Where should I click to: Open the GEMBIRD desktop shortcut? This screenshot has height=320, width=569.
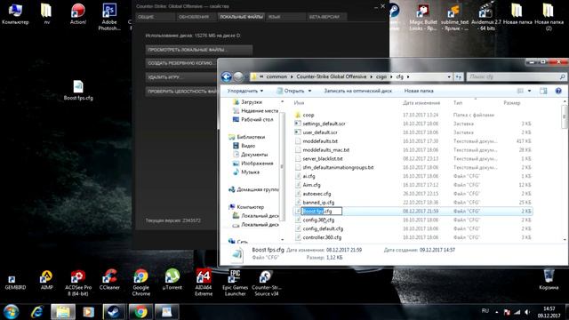[15, 283]
